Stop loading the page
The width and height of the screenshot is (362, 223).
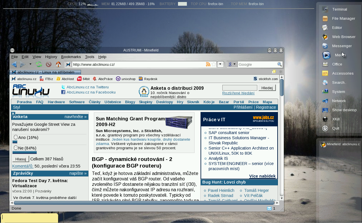pos(48,64)
